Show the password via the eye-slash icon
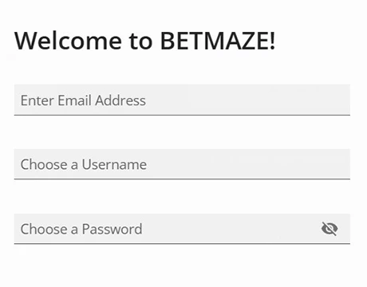Image resolution: width=367 pixels, height=287 pixels. tap(330, 229)
